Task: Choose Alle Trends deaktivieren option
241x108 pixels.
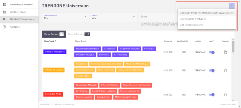Action: [x=207, y=25]
